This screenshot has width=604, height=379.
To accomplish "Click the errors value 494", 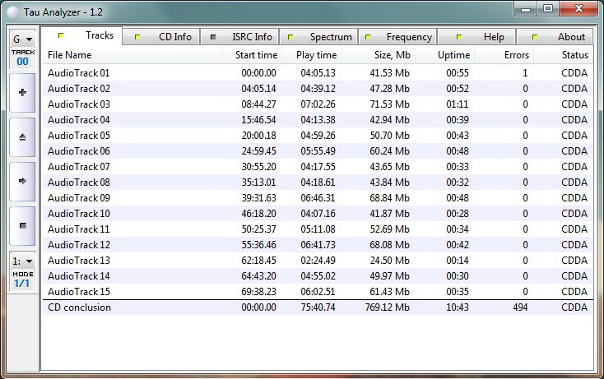I will pyautogui.click(x=520, y=307).
